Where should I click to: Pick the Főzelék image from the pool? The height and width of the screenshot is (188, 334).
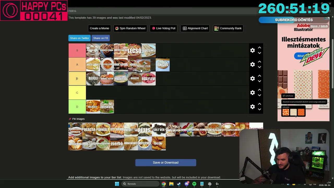[214, 130]
